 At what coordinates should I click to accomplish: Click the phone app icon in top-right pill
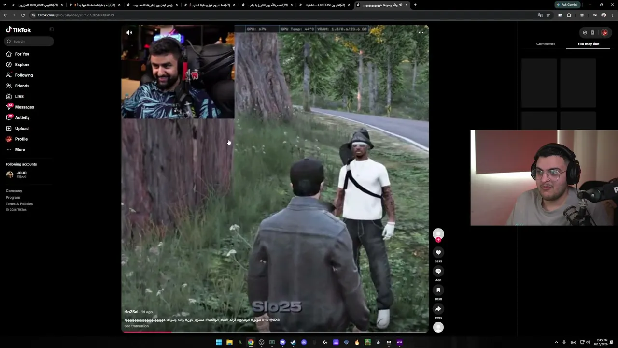click(592, 33)
